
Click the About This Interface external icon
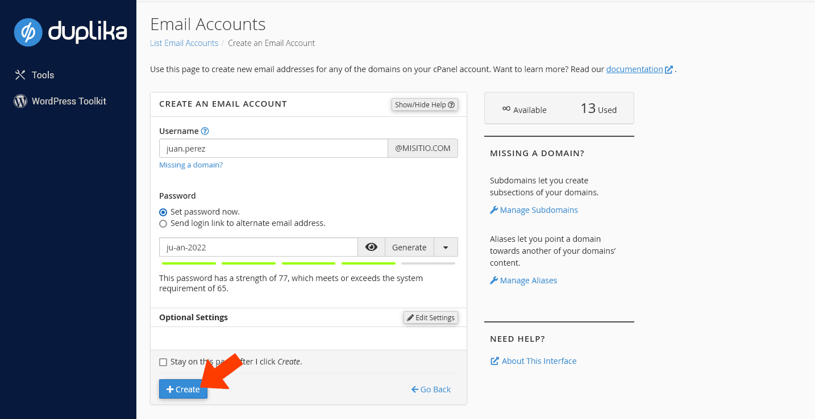pyautogui.click(x=494, y=361)
